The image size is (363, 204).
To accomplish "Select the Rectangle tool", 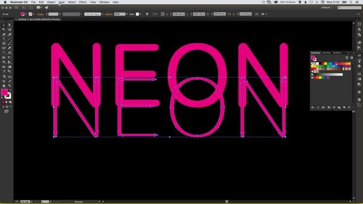I will [4, 44].
